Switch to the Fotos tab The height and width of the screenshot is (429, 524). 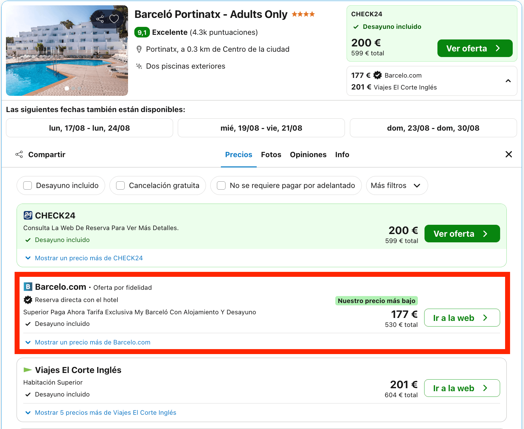271,154
